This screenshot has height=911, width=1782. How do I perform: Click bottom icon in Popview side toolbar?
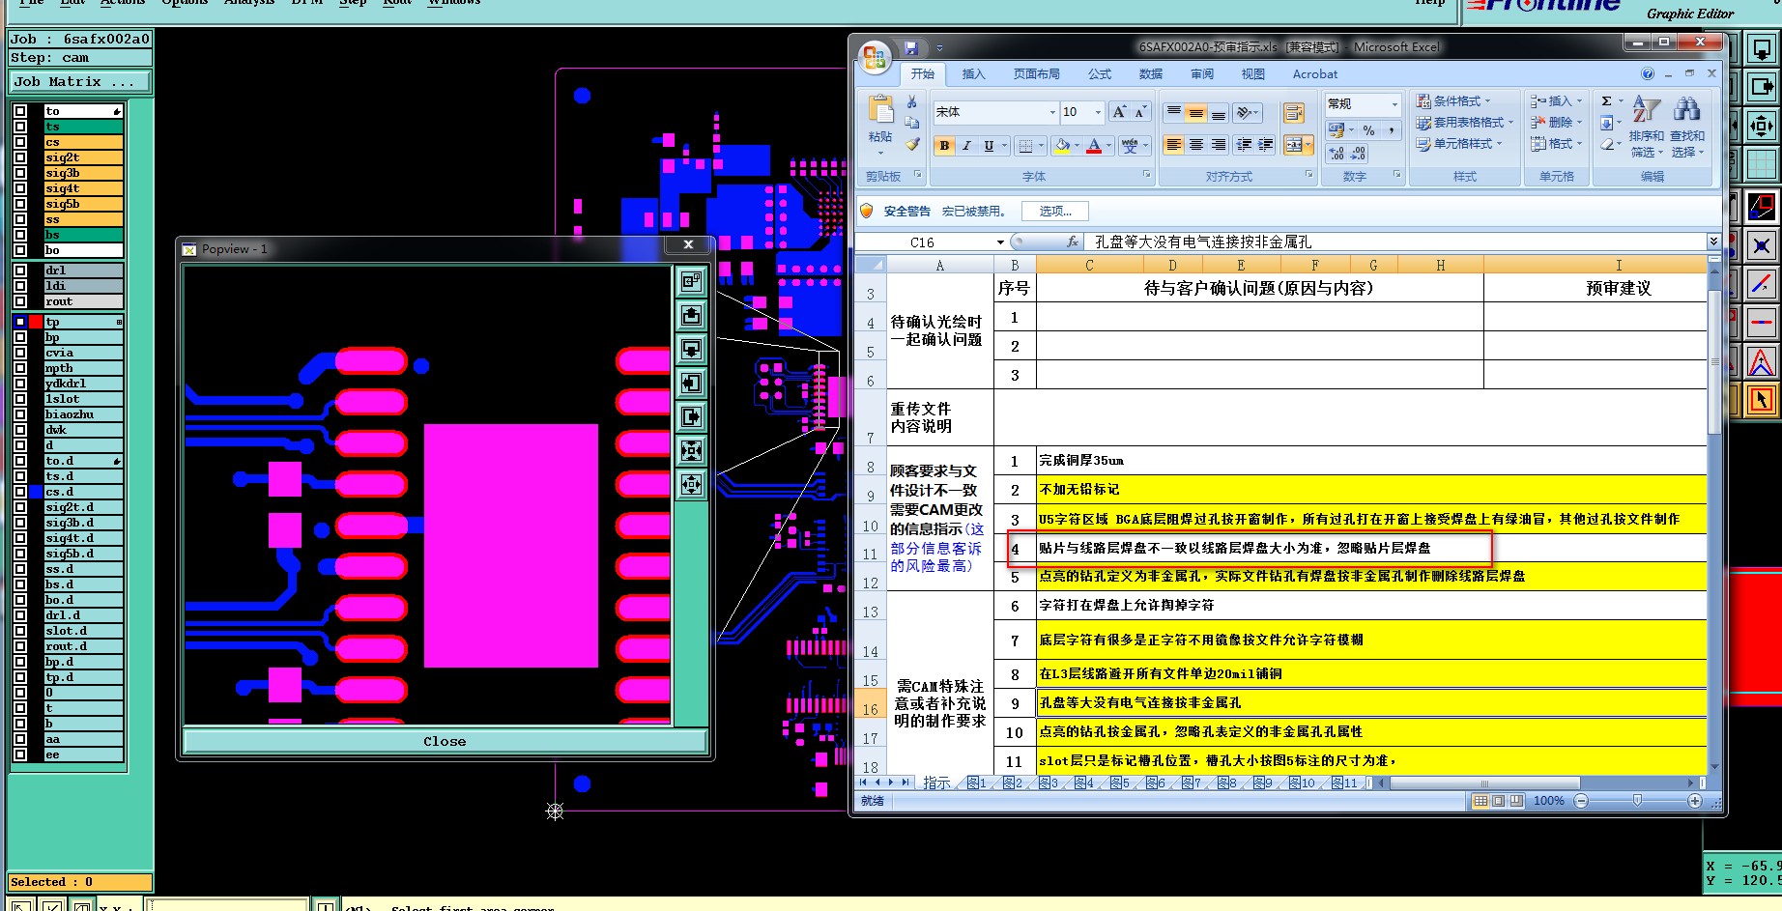tap(691, 484)
